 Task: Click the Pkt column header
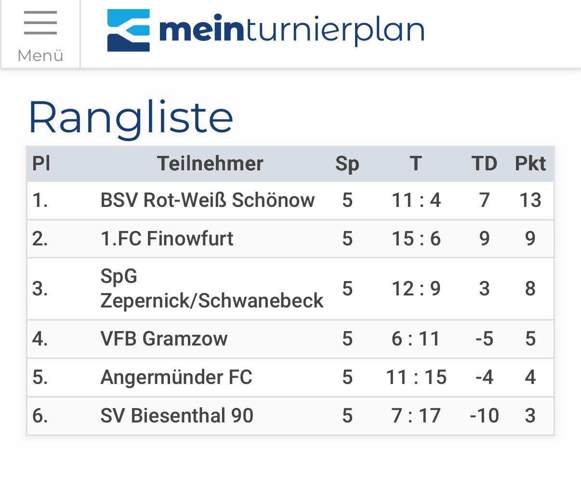click(530, 164)
